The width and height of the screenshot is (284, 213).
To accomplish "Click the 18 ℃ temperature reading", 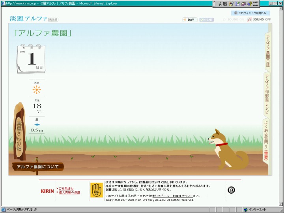I will 37,108.
